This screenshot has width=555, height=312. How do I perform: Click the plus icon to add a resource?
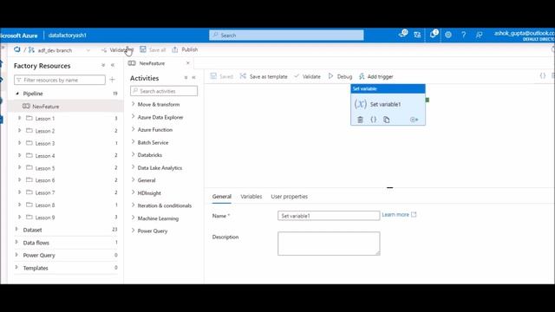coord(112,80)
